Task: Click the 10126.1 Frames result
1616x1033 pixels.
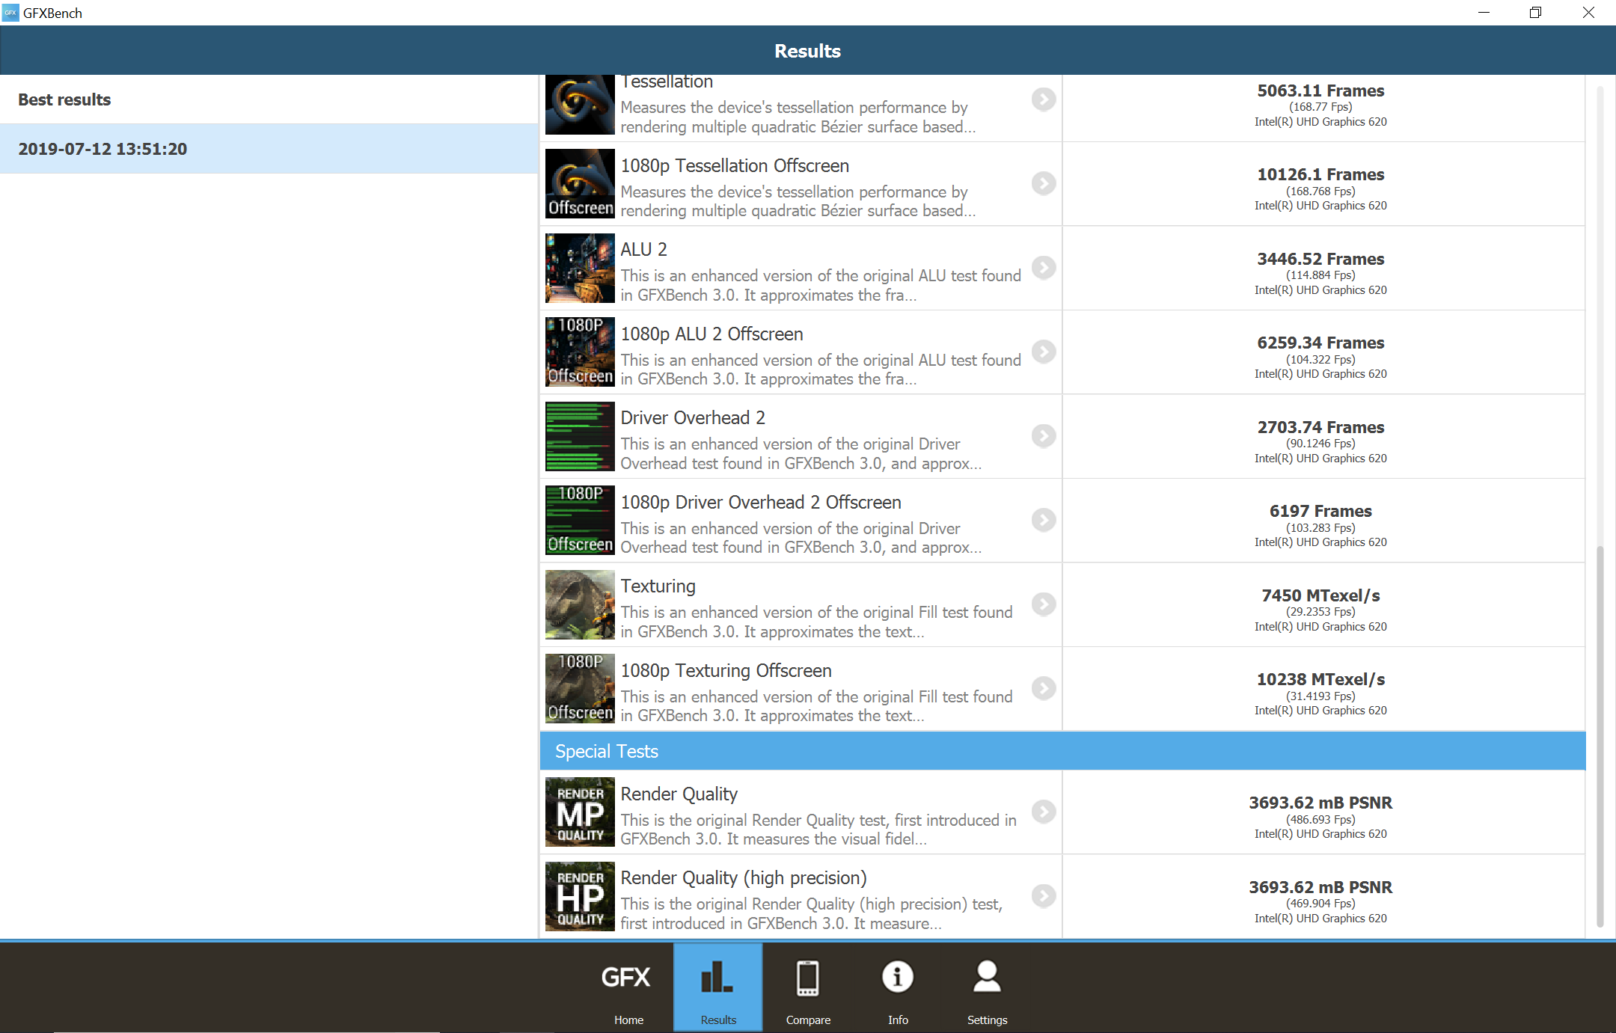Action: click(x=1320, y=175)
